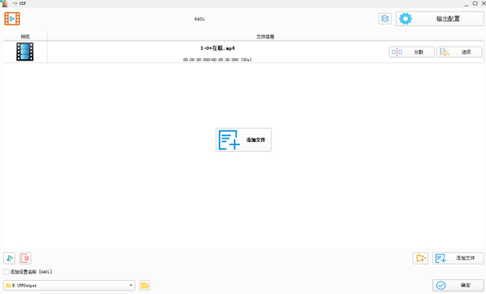Click the bottom-right 添加文件 button
This screenshot has width=486, height=294.
[458, 258]
